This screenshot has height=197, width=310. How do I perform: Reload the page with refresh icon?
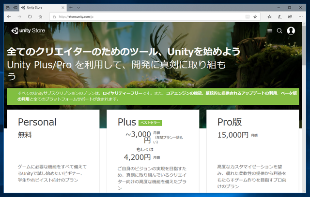coord(30,17)
